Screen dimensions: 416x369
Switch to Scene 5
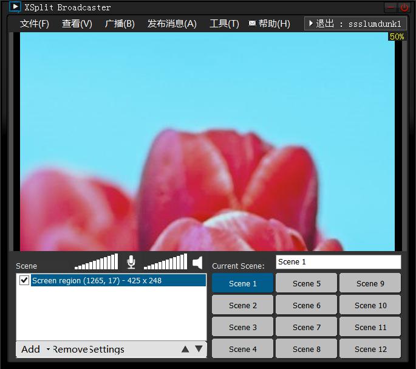307,283
